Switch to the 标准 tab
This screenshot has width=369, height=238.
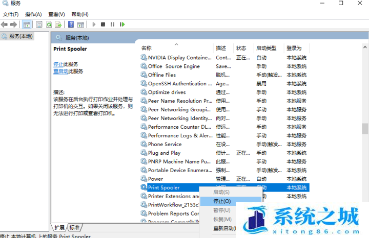click(x=74, y=227)
